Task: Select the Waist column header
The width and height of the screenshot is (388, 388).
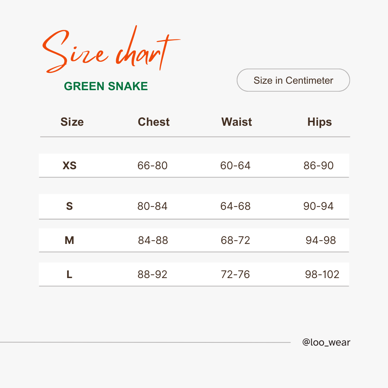Action: [236, 122]
